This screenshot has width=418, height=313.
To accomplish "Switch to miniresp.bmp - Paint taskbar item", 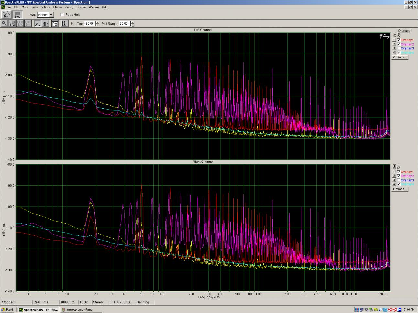I will tap(81, 309).
